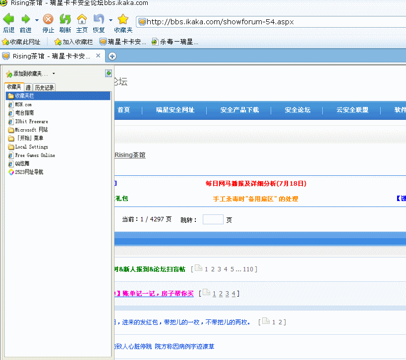Click the green Back (后退) arrow
This screenshot has width=406, height=360.
(x=8, y=19)
